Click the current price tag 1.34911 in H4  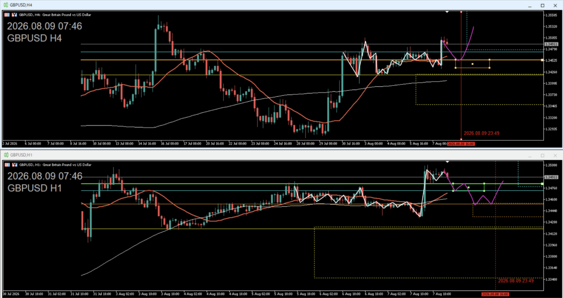point(551,44)
